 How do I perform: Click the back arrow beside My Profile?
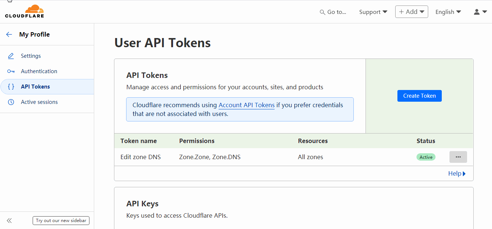tap(9, 34)
